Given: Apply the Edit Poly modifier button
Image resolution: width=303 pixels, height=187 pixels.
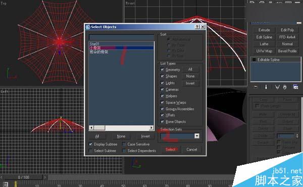Looking at the screenshot, I should click(x=287, y=30).
